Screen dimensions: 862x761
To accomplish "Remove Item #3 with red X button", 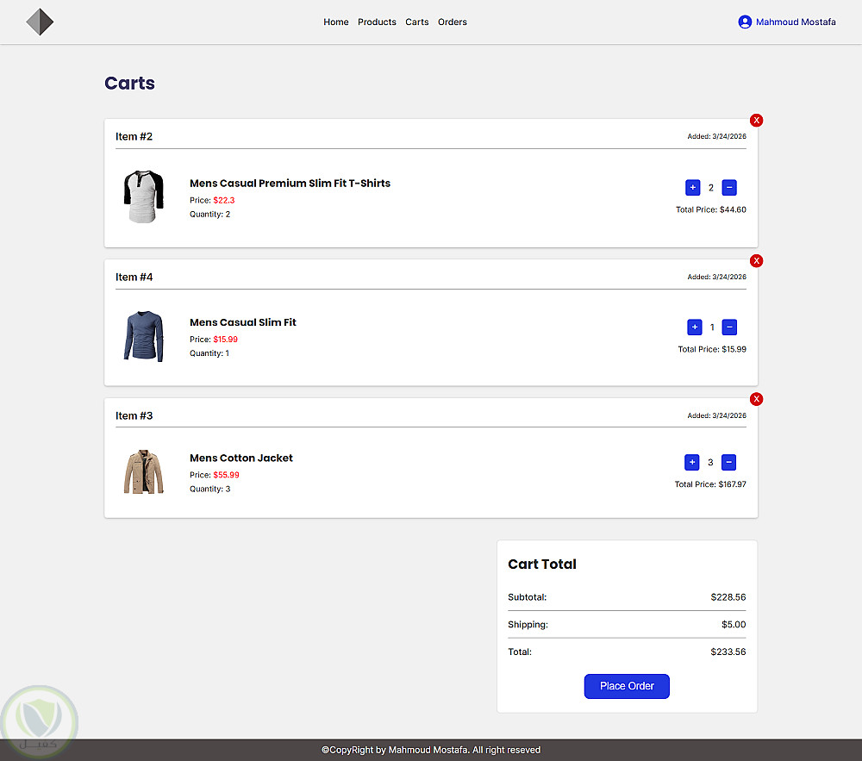I will click(x=756, y=399).
